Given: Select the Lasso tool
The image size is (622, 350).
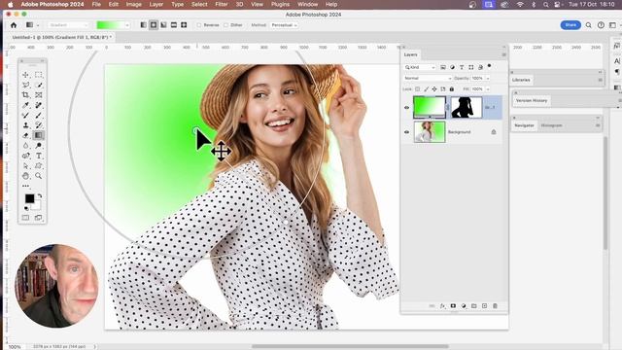Looking at the screenshot, I should pos(25,85).
